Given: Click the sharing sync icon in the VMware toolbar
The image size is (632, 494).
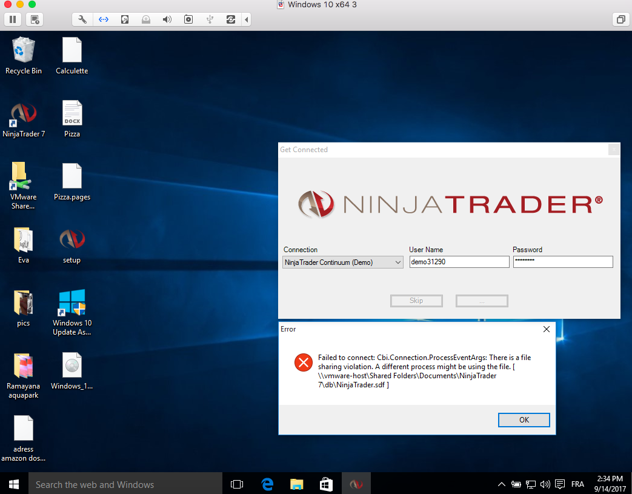Looking at the screenshot, I should tap(230, 19).
